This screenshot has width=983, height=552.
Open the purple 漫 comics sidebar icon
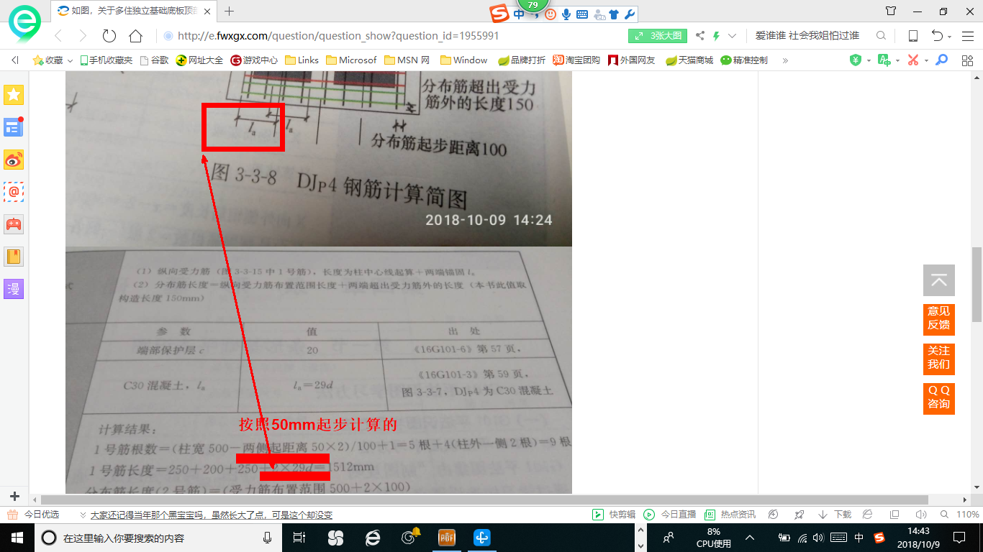click(x=14, y=289)
